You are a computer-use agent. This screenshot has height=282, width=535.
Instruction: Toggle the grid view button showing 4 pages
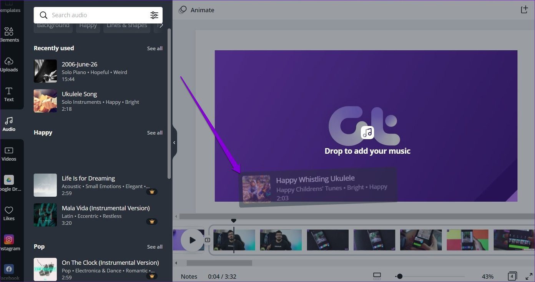click(x=512, y=276)
